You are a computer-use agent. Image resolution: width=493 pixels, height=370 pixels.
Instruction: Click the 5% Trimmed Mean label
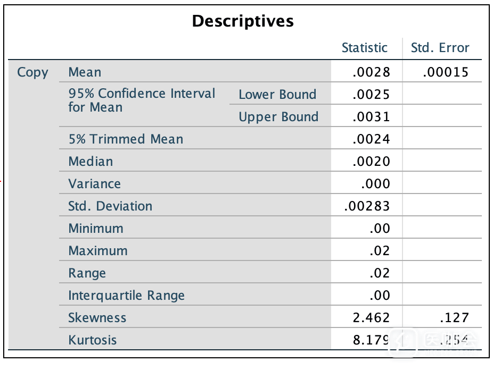click(126, 139)
